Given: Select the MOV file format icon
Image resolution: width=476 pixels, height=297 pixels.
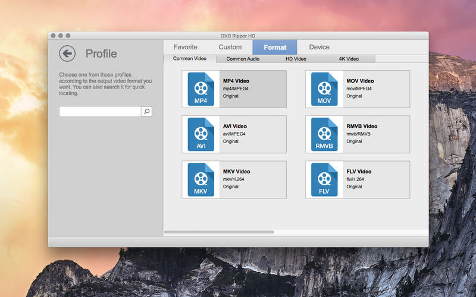Looking at the screenshot, I should 324,89.
